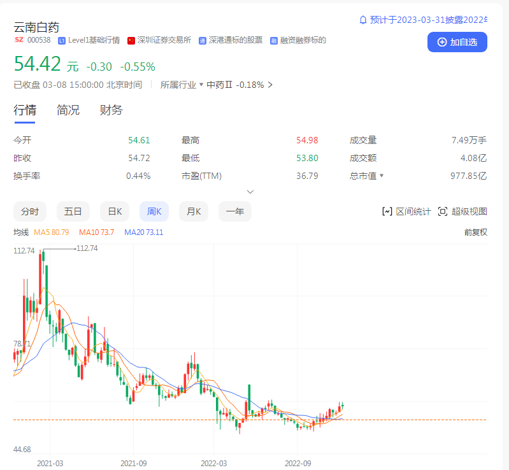This screenshot has height=470, width=509.
Task: Open 超级视图 super view
Action: tap(462, 211)
